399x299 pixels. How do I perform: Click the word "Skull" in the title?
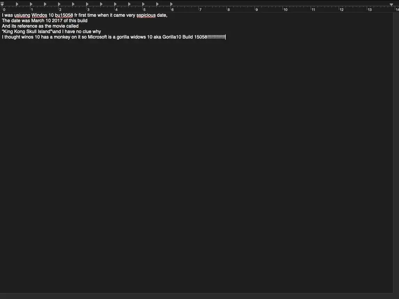[32, 32]
